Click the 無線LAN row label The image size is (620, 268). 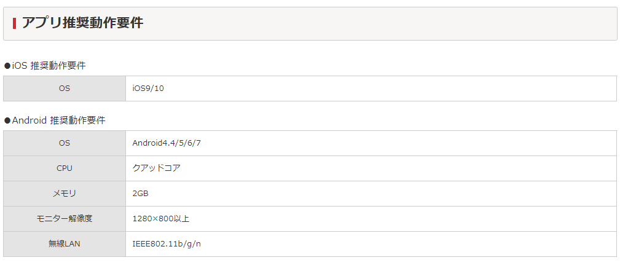click(65, 244)
